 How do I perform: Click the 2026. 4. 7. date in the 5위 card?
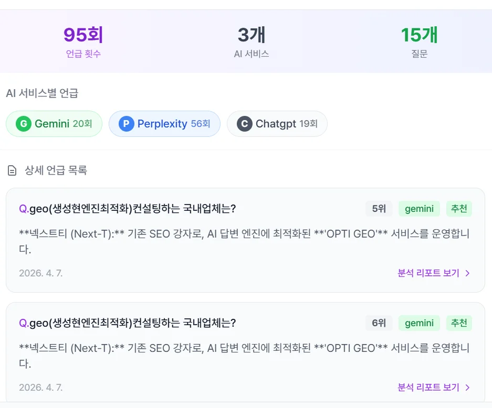click(40, 273)
